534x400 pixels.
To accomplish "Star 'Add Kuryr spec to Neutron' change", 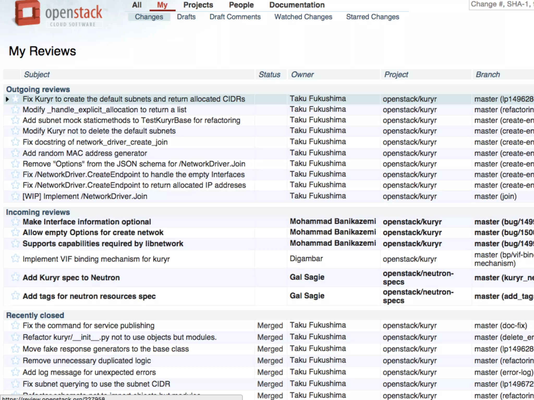I will (x=15, y=277).
